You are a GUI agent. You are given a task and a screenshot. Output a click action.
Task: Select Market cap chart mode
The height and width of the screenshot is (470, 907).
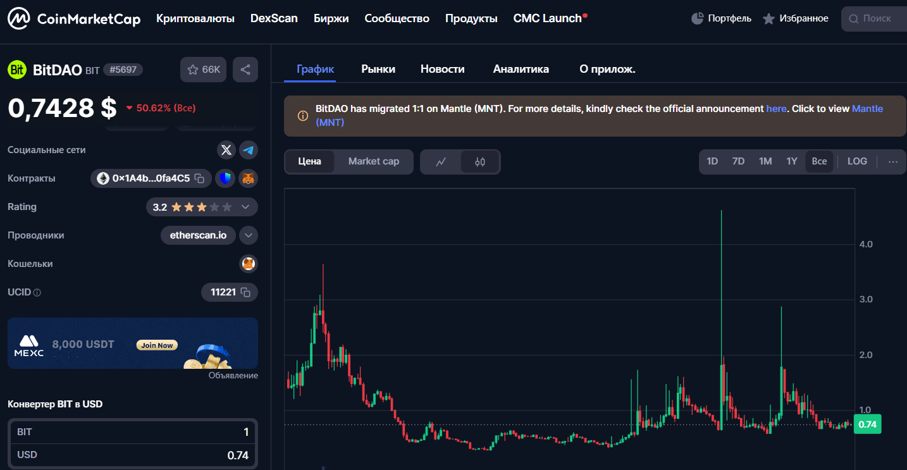(374, 161)
